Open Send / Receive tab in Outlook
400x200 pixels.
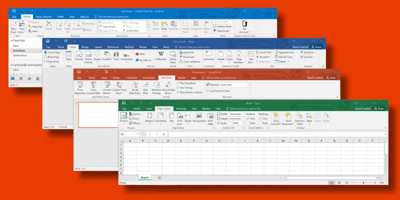[43, 17]
